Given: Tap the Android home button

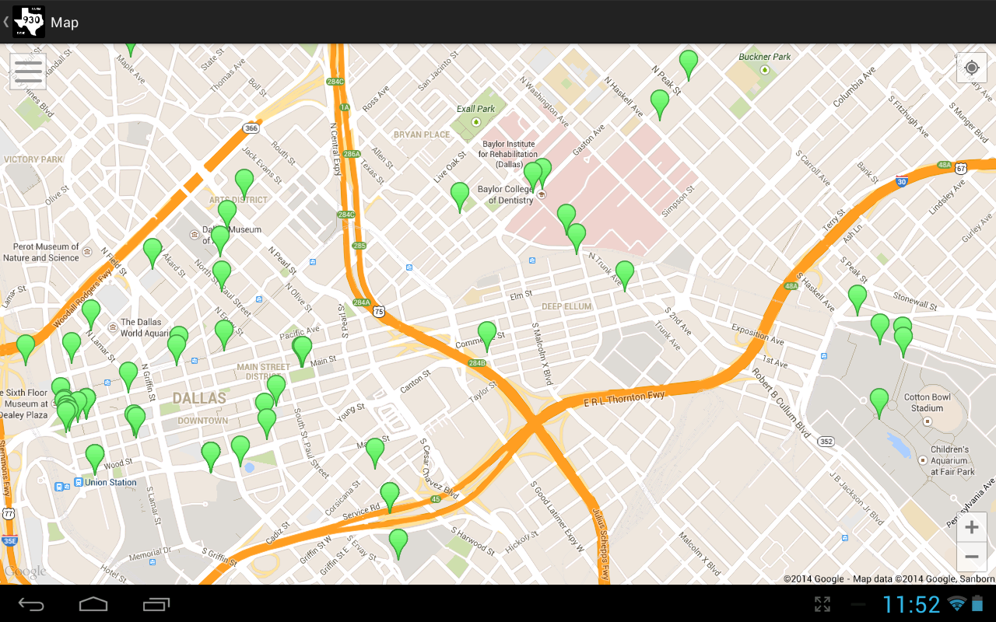Looking at the screenshot, I should click(x=93, y=604).
